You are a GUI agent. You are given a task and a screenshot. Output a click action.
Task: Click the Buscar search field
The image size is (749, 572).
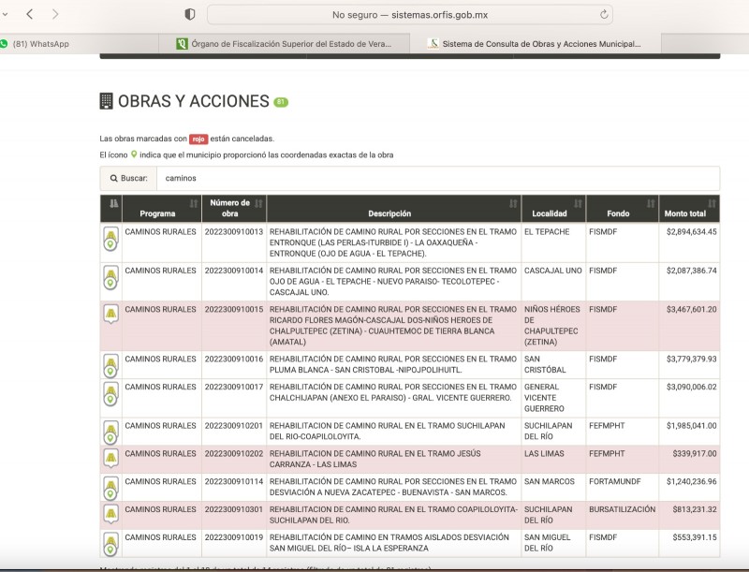pos(437,178)
